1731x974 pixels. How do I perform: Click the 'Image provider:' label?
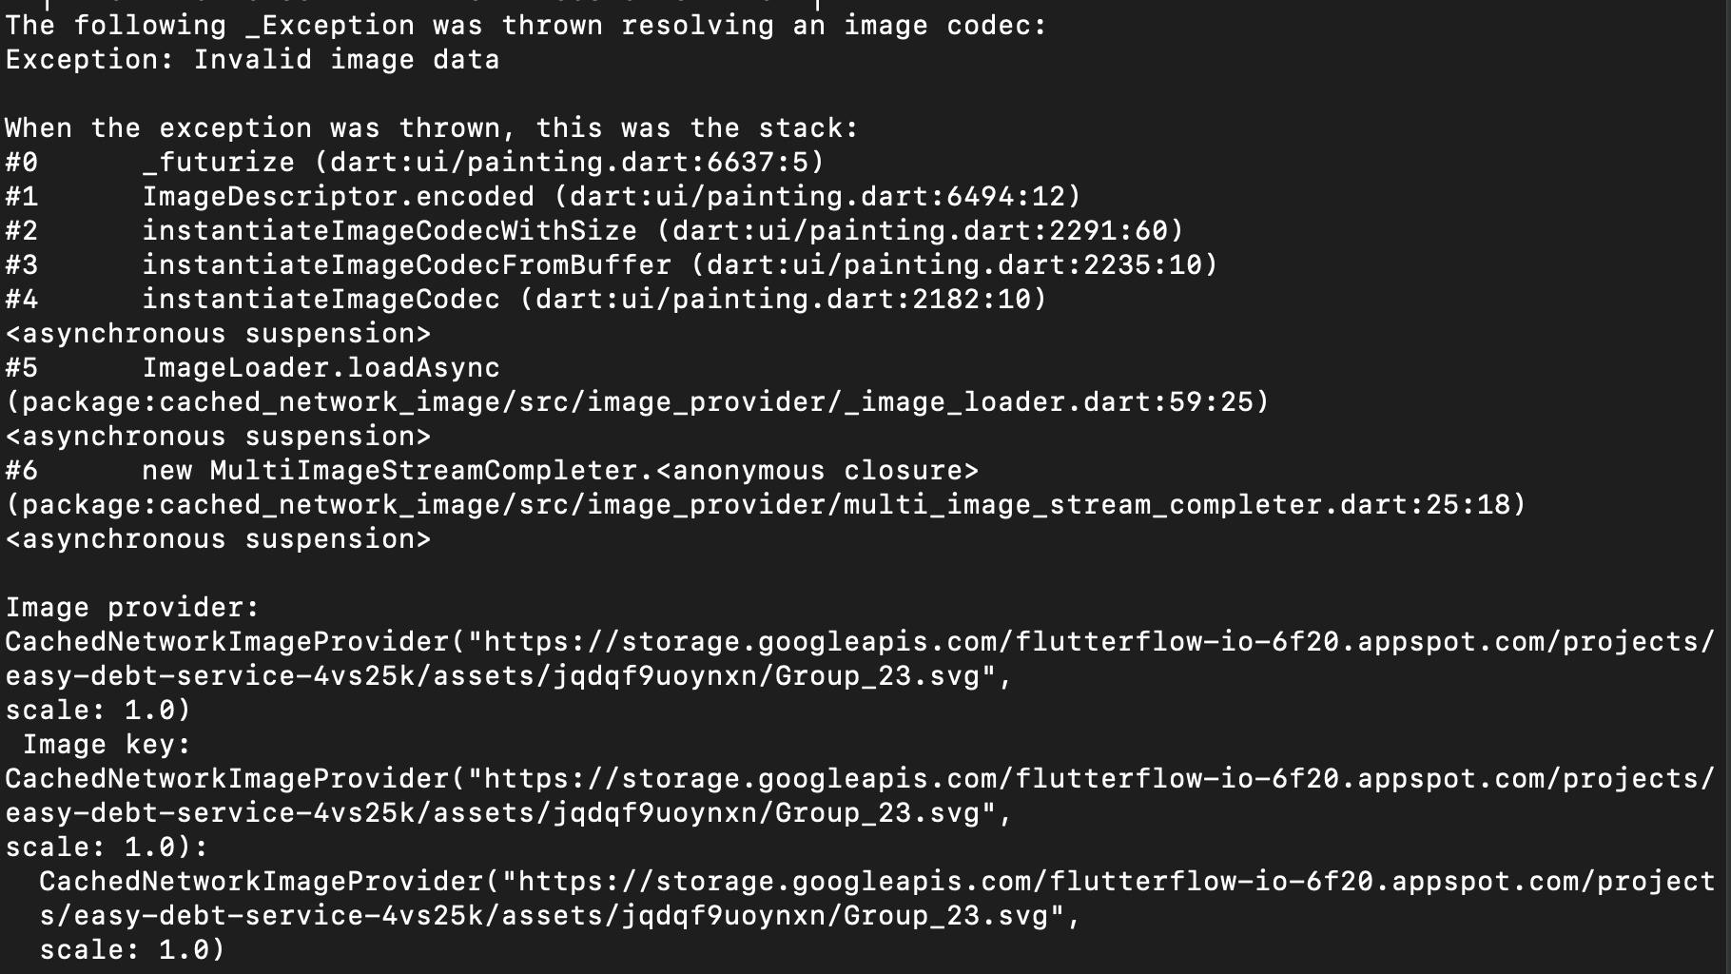pos(132,608)
